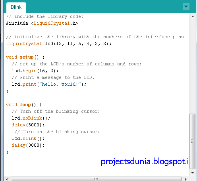Image resolution: width=197 pixels, height=181 pixels.
Task: Click the 'lcd.noBlink();' line
Action: pos(31,118)
